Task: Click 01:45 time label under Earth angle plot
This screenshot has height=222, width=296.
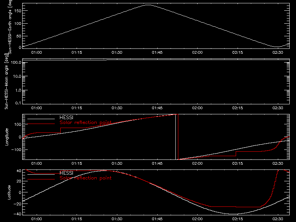Action: 157,53
